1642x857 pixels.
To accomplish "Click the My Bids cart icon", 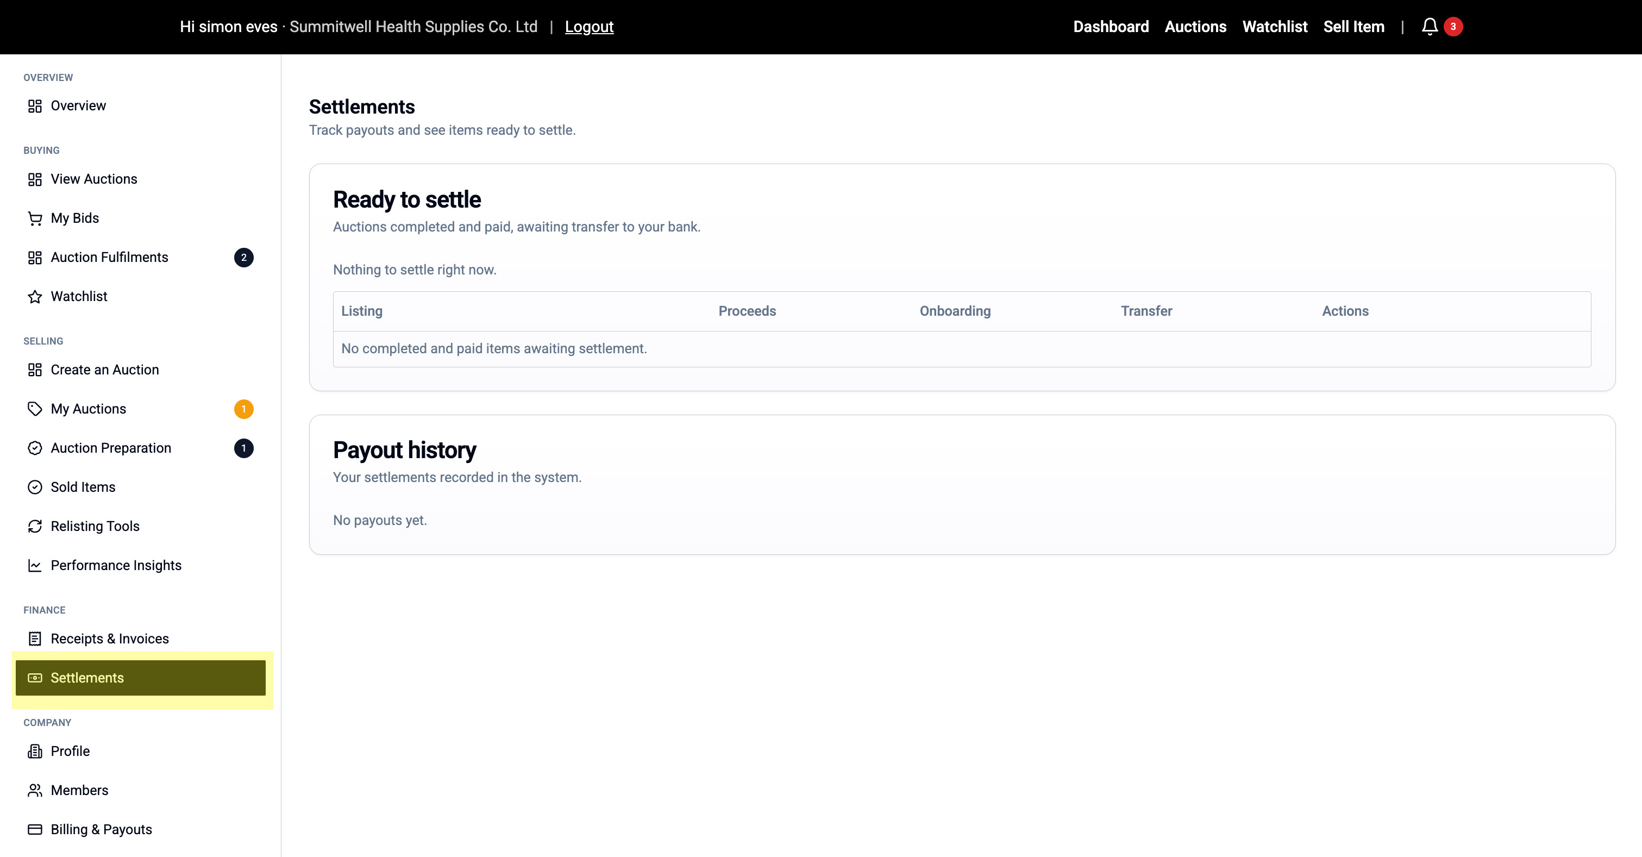I will [35, 218].
